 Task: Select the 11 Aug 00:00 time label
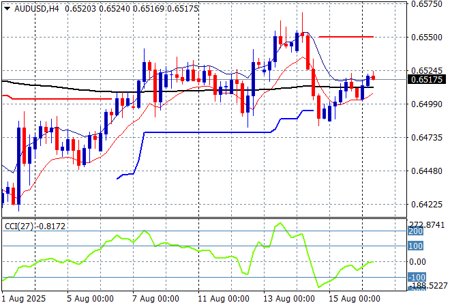click(x=223, y=299)
